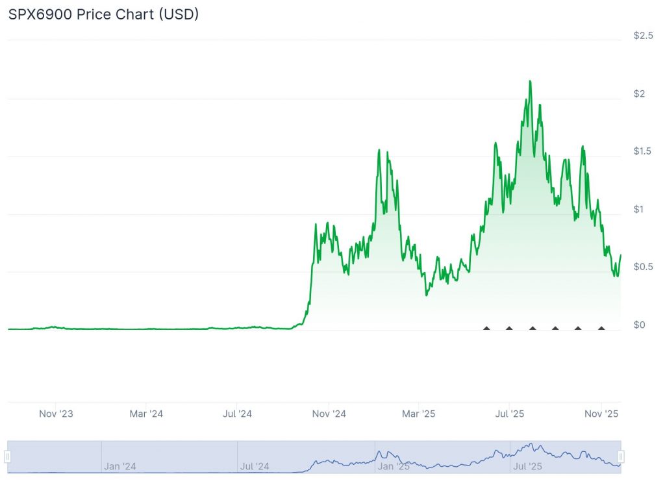Click the $1.5 y-axis label

click(x=644, y=151)
